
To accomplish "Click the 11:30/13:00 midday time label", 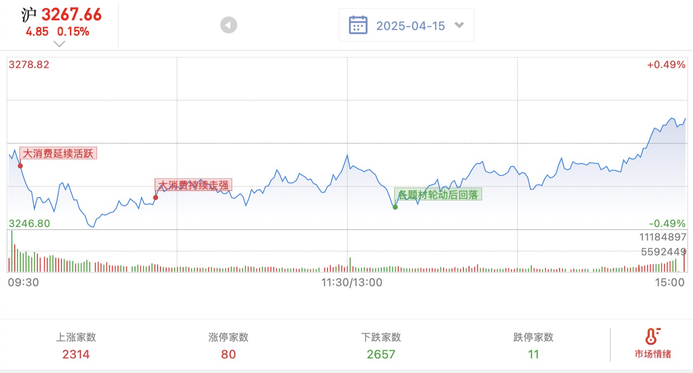I will tap(352, 283).
